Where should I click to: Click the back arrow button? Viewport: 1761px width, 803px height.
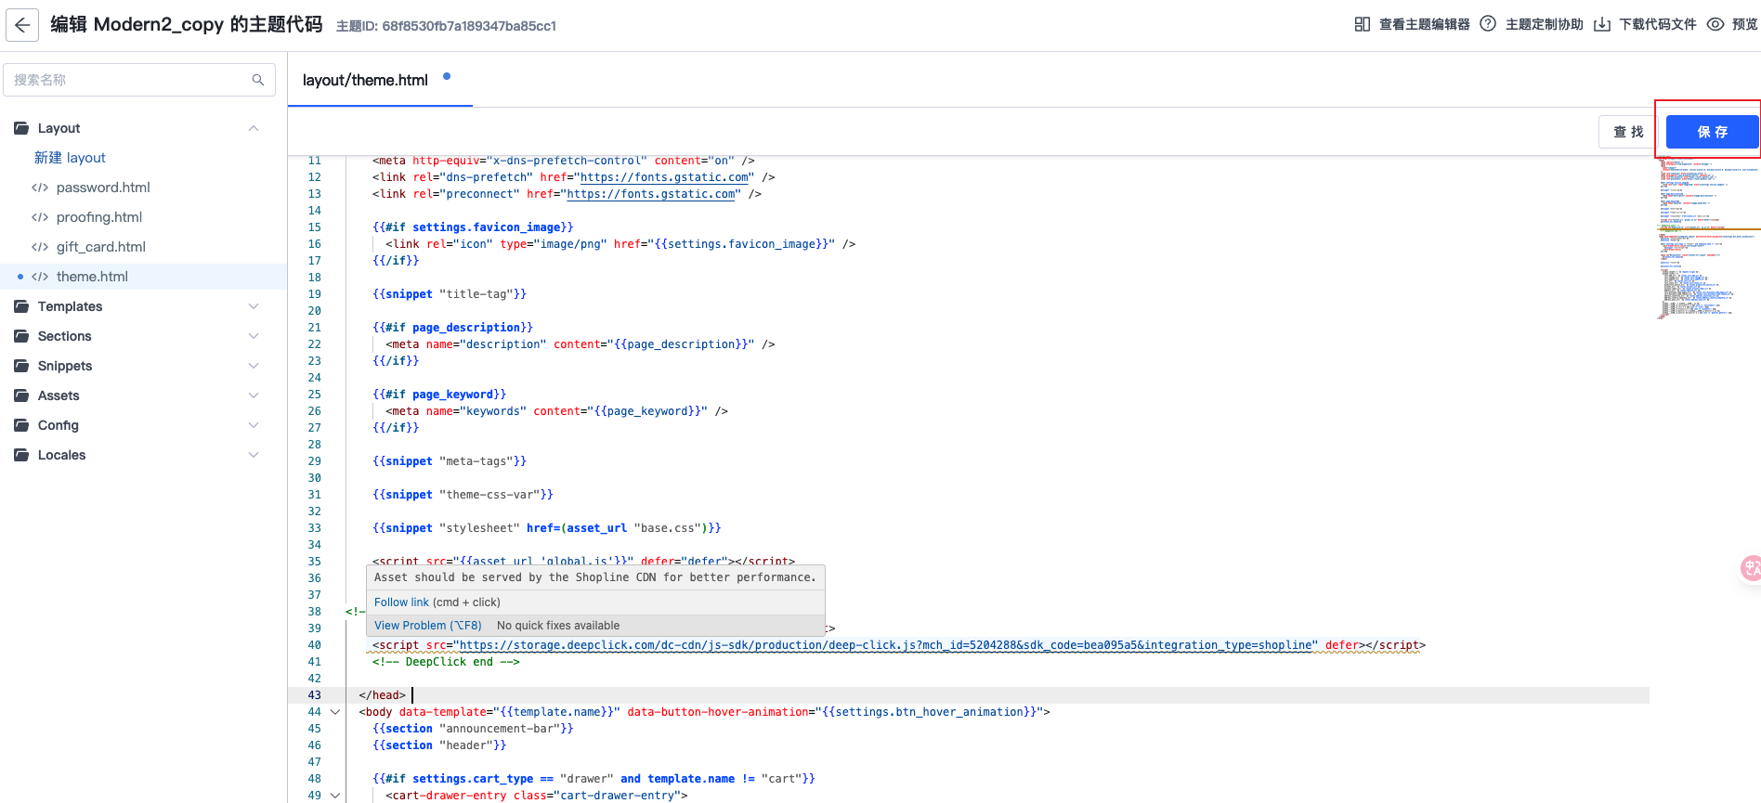point(22,25)
